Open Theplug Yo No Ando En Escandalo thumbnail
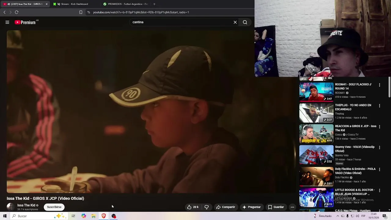The width and height of the screenshot is (391, 220). [x=316, y=113]
